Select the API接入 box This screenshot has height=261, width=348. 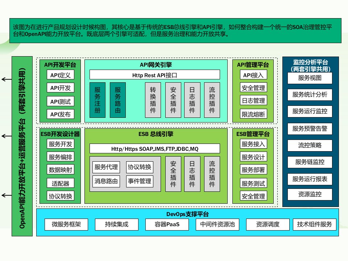(253, 75)
